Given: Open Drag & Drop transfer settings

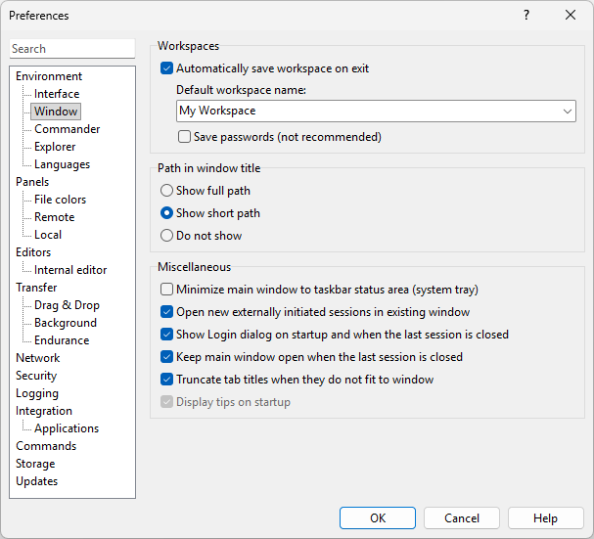Looking at the screenshot, I should tap(67, 305).
